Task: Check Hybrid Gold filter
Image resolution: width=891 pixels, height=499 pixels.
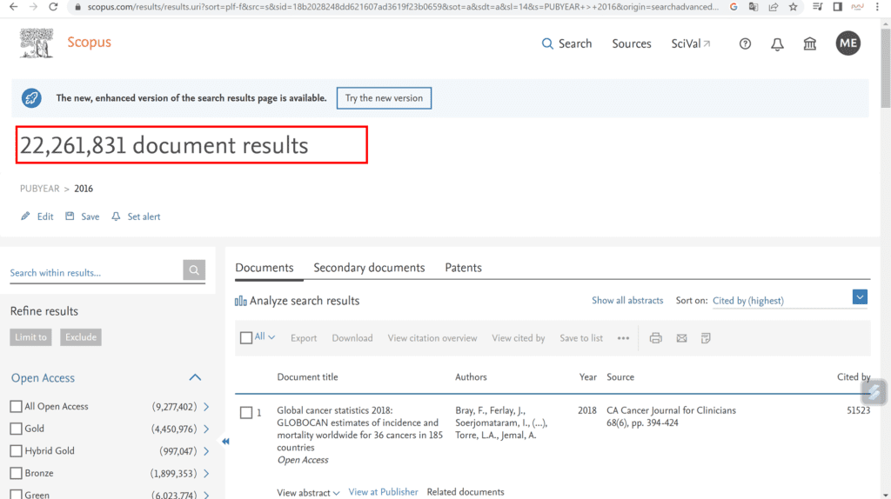Action: pyautogui.click(x=16, y=450)
